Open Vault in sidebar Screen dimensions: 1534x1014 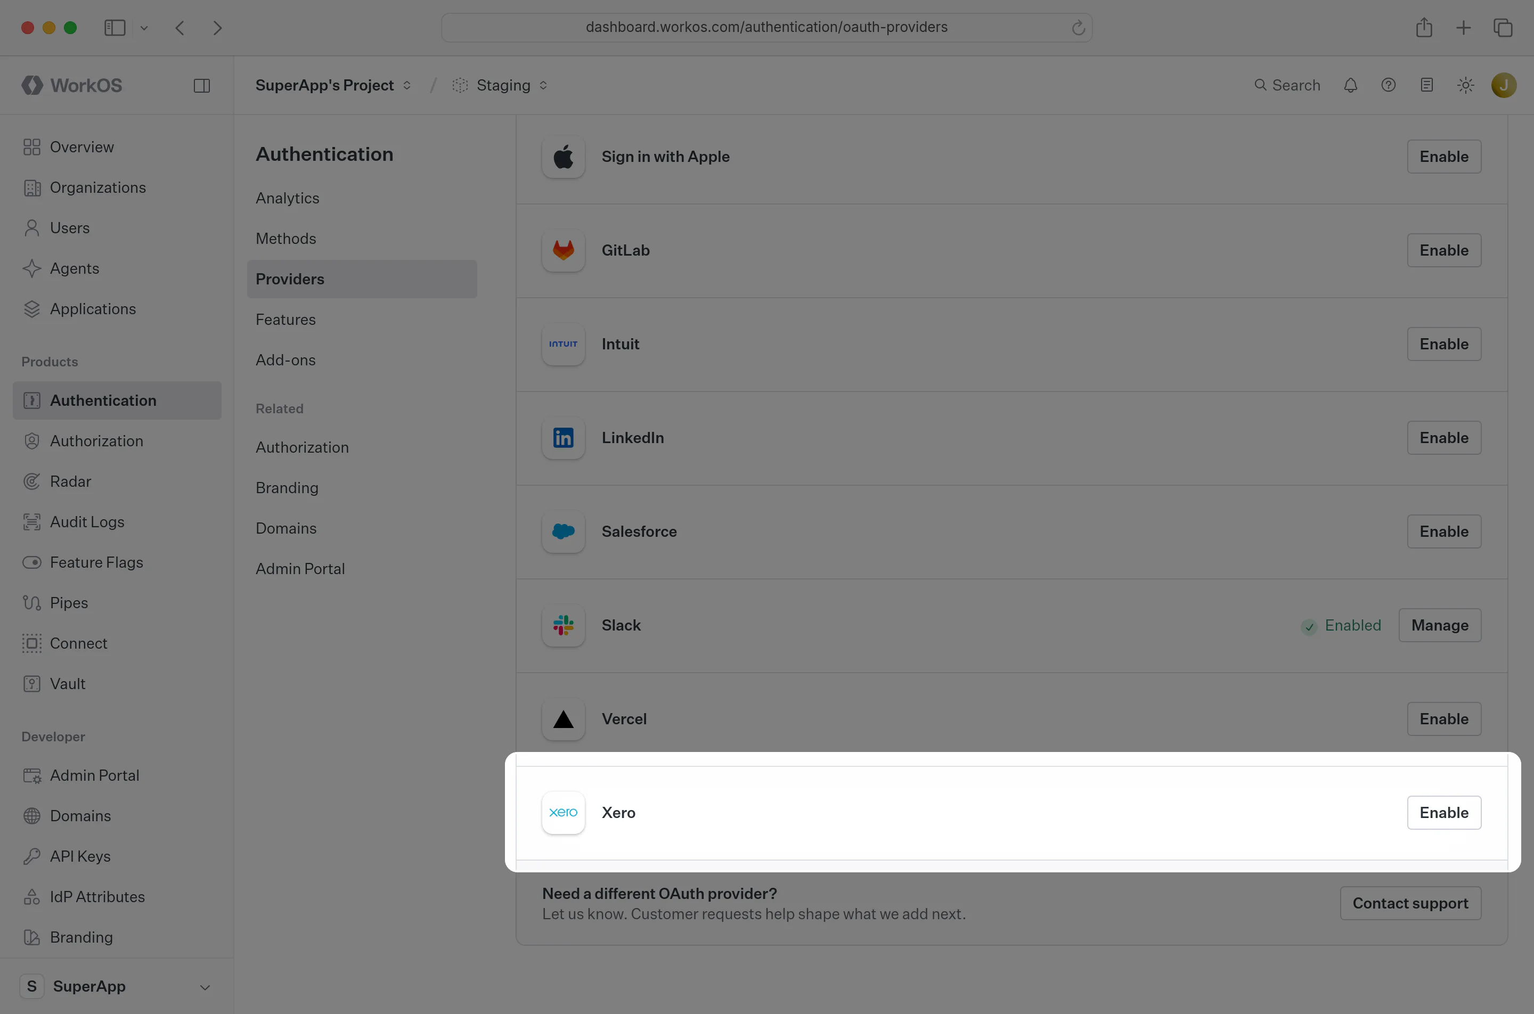coord(117,684)
